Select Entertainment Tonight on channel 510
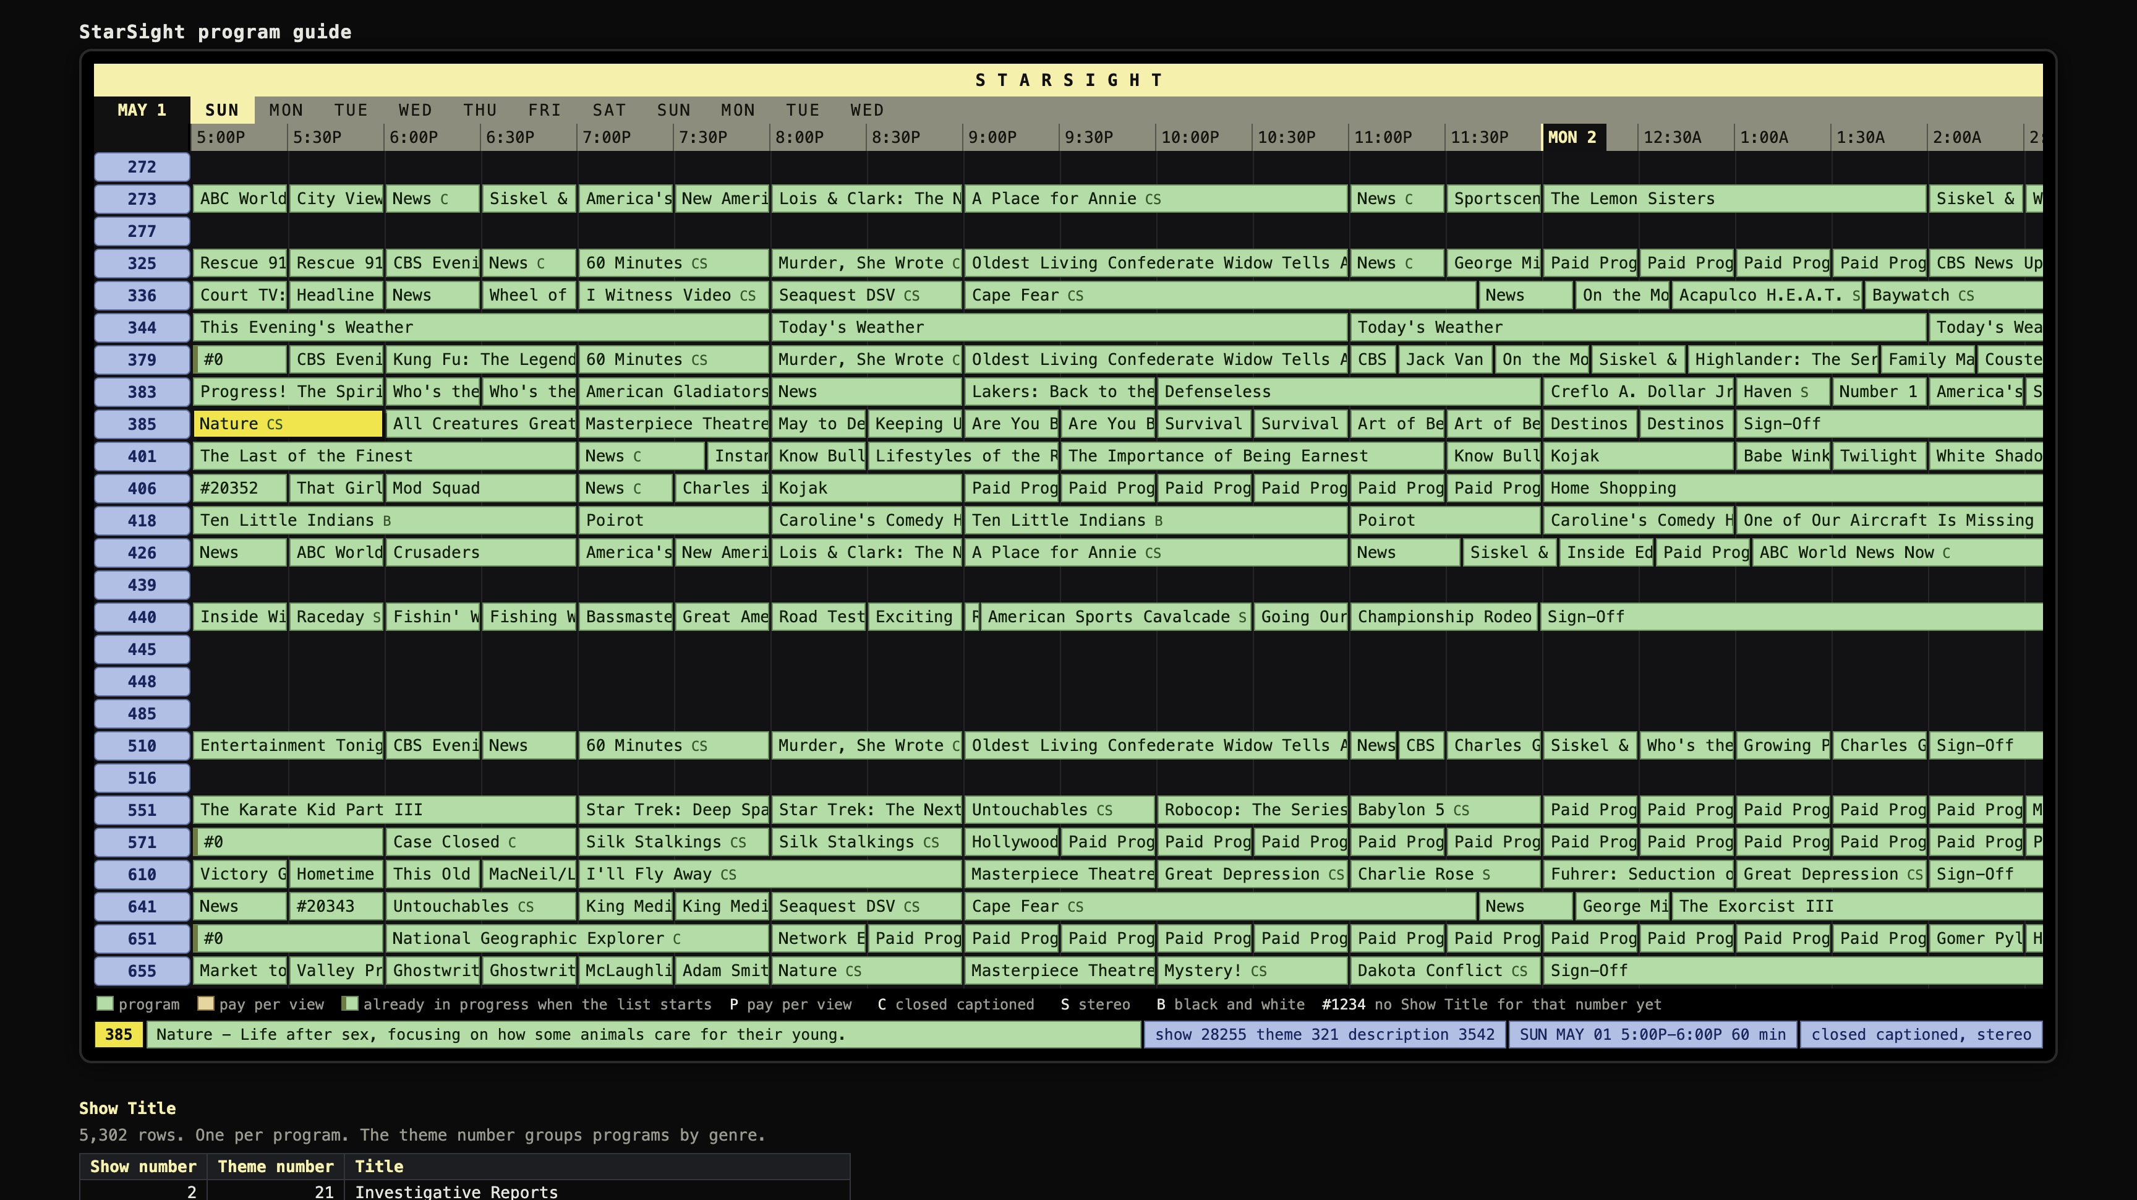The height and width of the screenshot is (1200, 2137). [x=288, y=745]
